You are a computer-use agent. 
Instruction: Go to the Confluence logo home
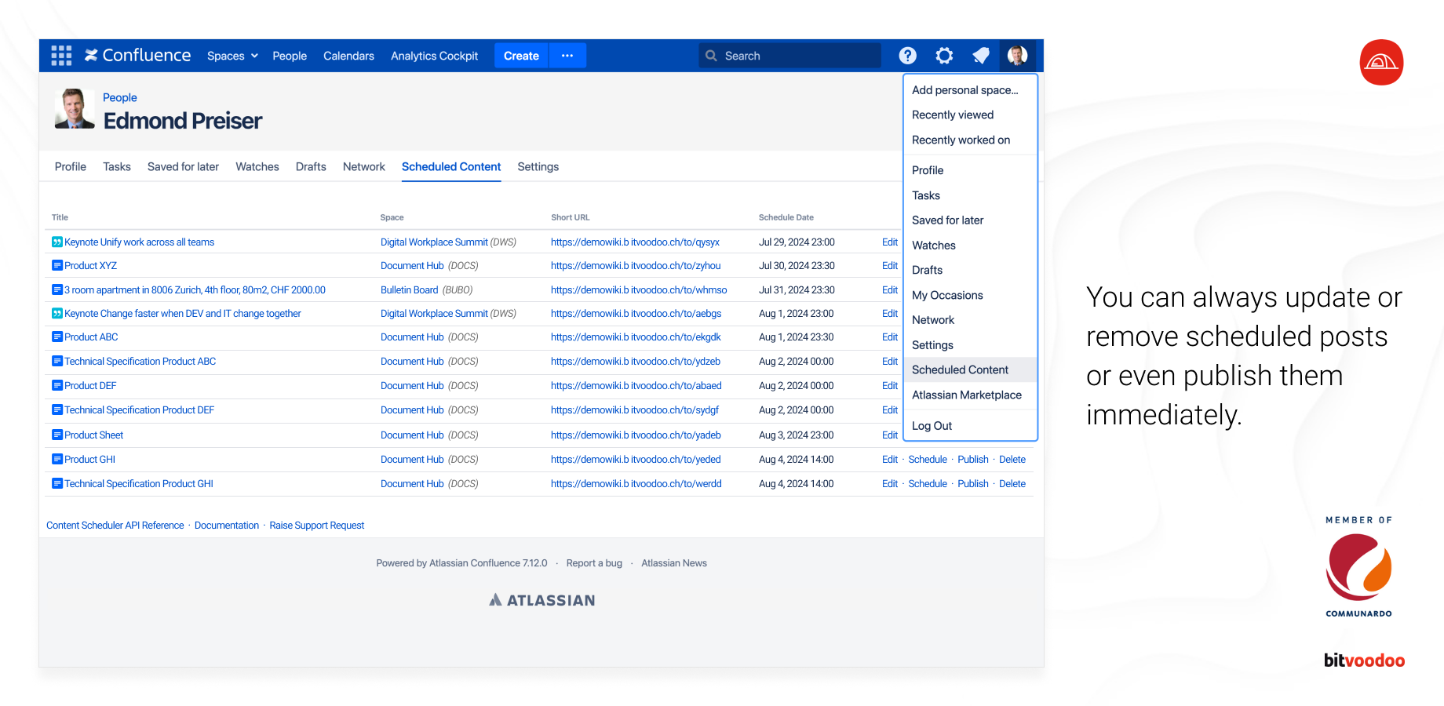click(x=138, y=56)
